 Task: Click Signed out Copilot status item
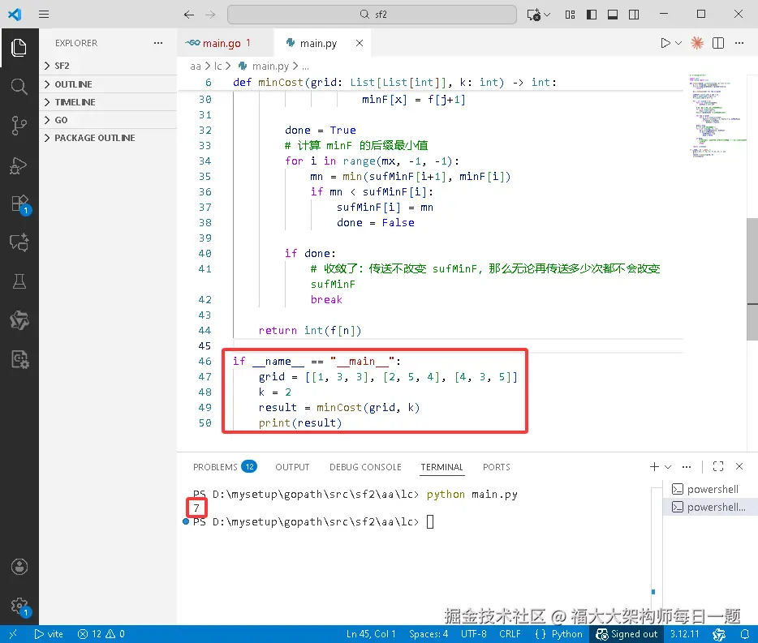tap(627, 634)
